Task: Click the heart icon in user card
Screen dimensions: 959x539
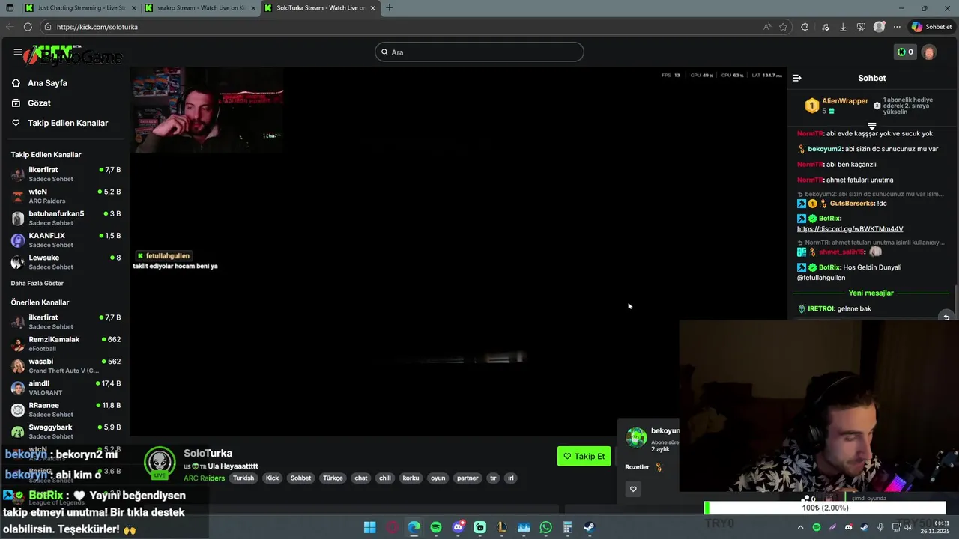Action: [633, 489]
